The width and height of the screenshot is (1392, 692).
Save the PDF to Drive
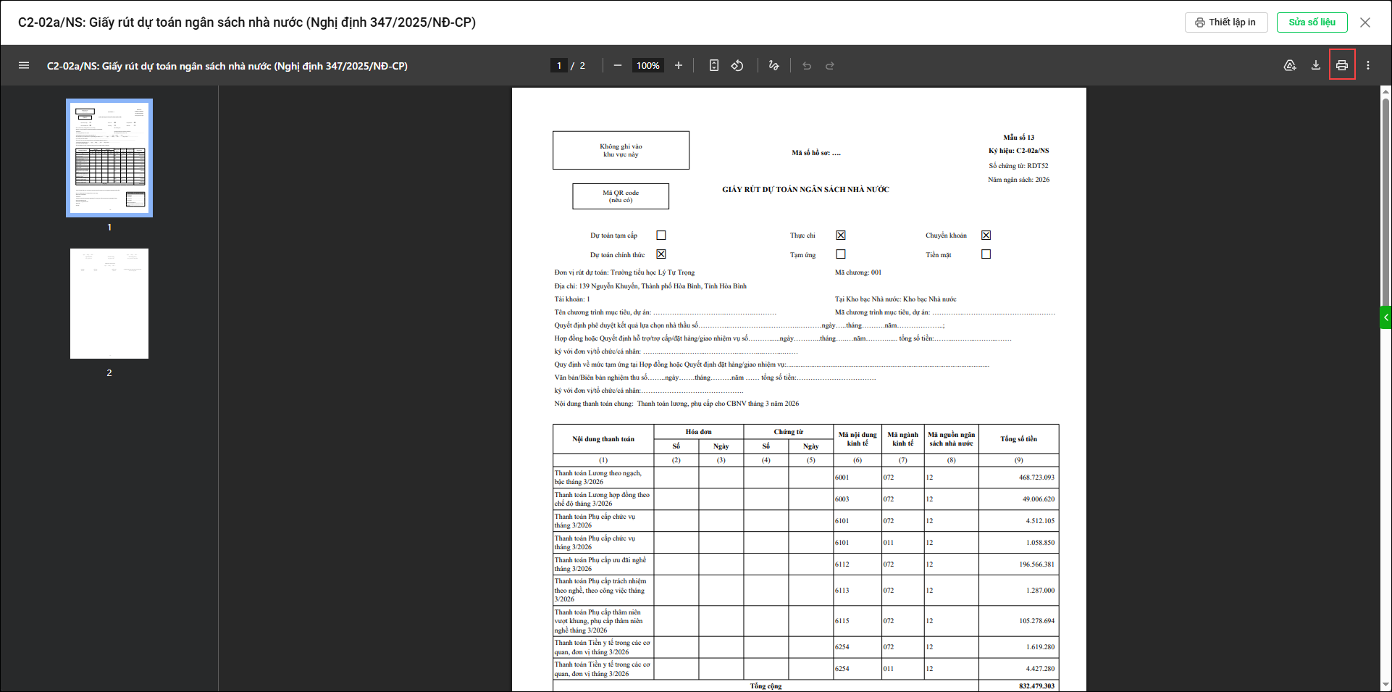1290,66
